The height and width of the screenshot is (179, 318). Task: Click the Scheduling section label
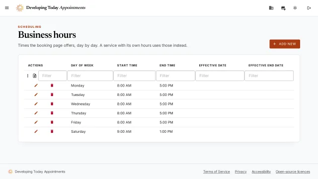(29, 27)
